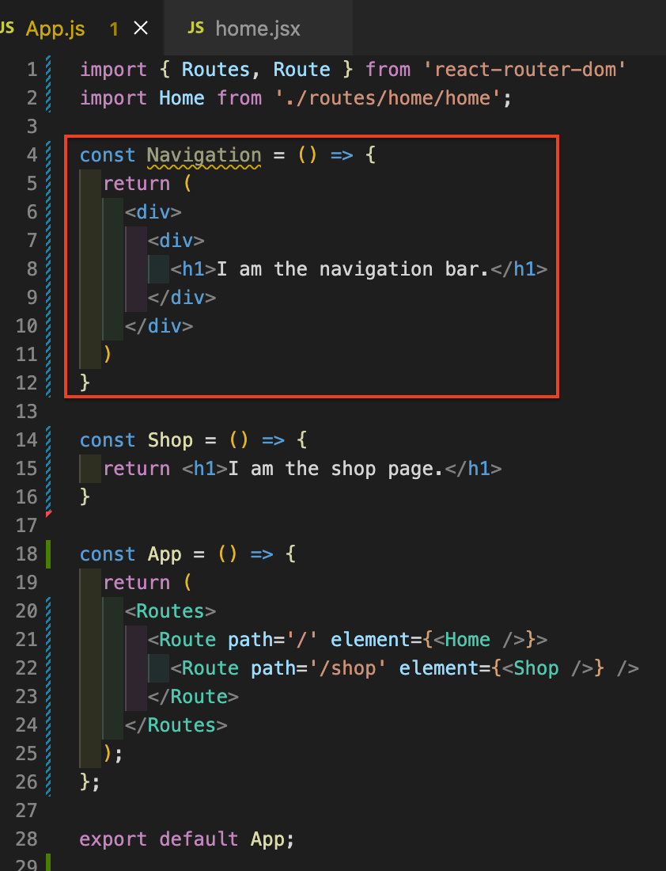Click the return keyword on line 15
Image resolution: width=666 pixels, height=871 pixels.
137,468
